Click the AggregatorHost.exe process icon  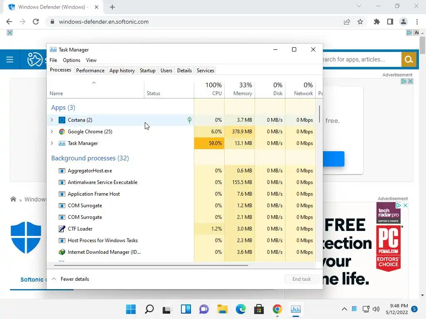click(x=62, y=171)
